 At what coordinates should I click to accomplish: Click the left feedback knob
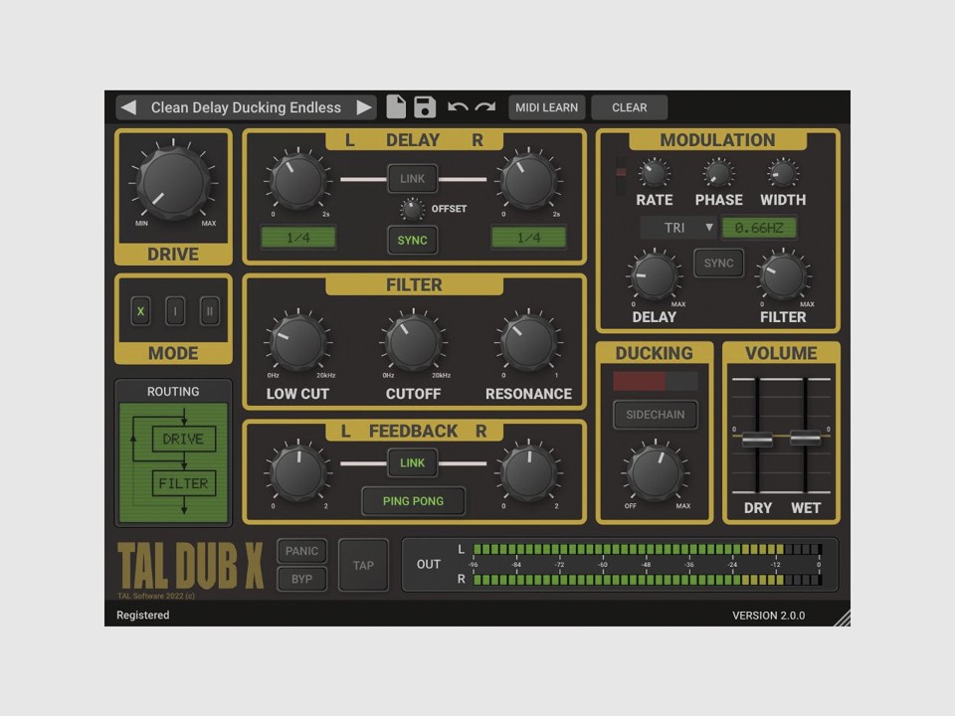(x=297, y=471)
